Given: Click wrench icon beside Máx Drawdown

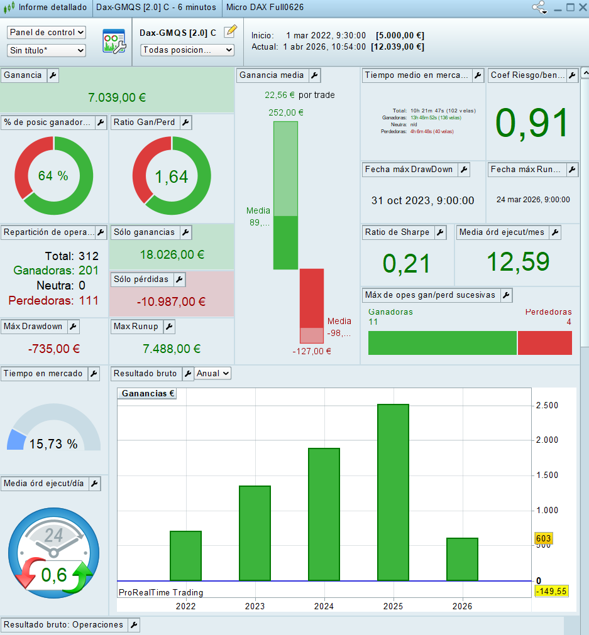Looking at the screenshot, I should [73, 327].
